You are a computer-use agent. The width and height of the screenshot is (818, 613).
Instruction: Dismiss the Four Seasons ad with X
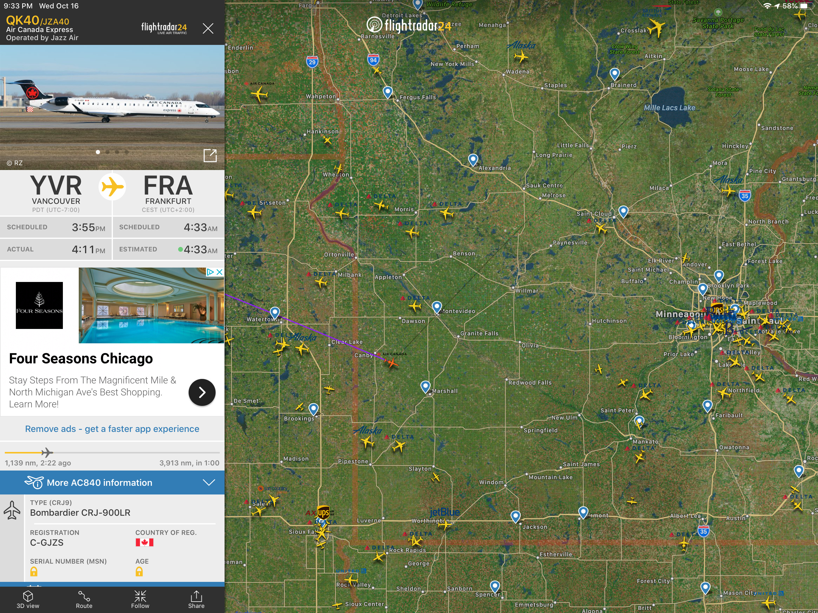point(220,272)
